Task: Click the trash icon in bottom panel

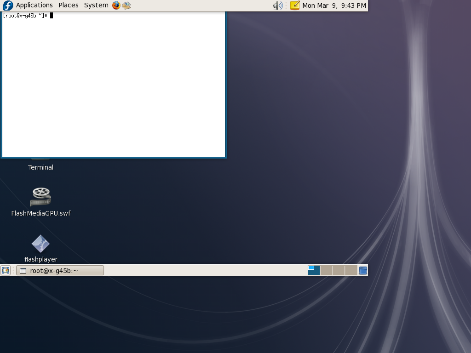Action: [363, 270]
